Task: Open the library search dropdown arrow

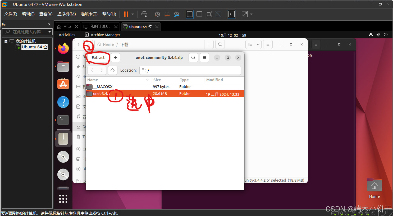Action: 49,32
